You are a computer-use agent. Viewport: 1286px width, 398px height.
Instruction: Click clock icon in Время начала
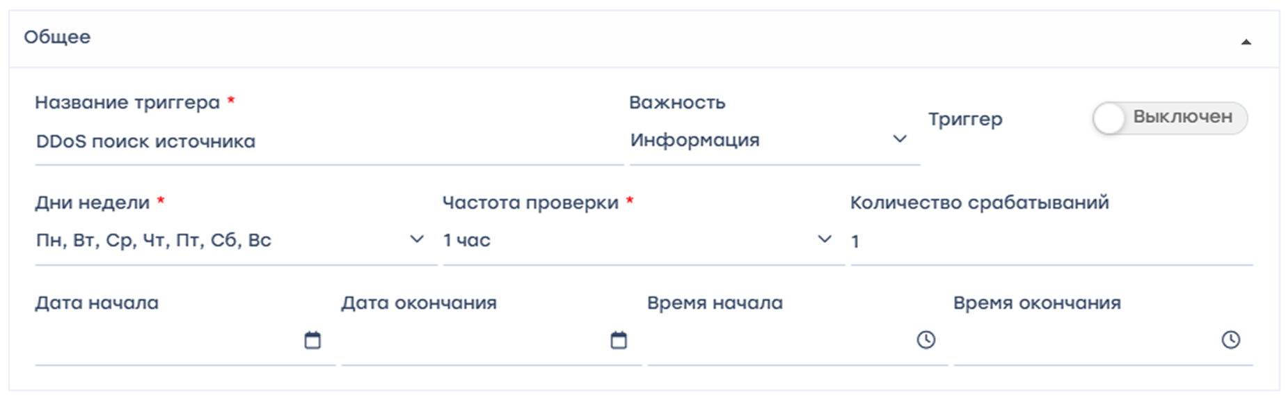pyautogui.click(x=926, y=340)
